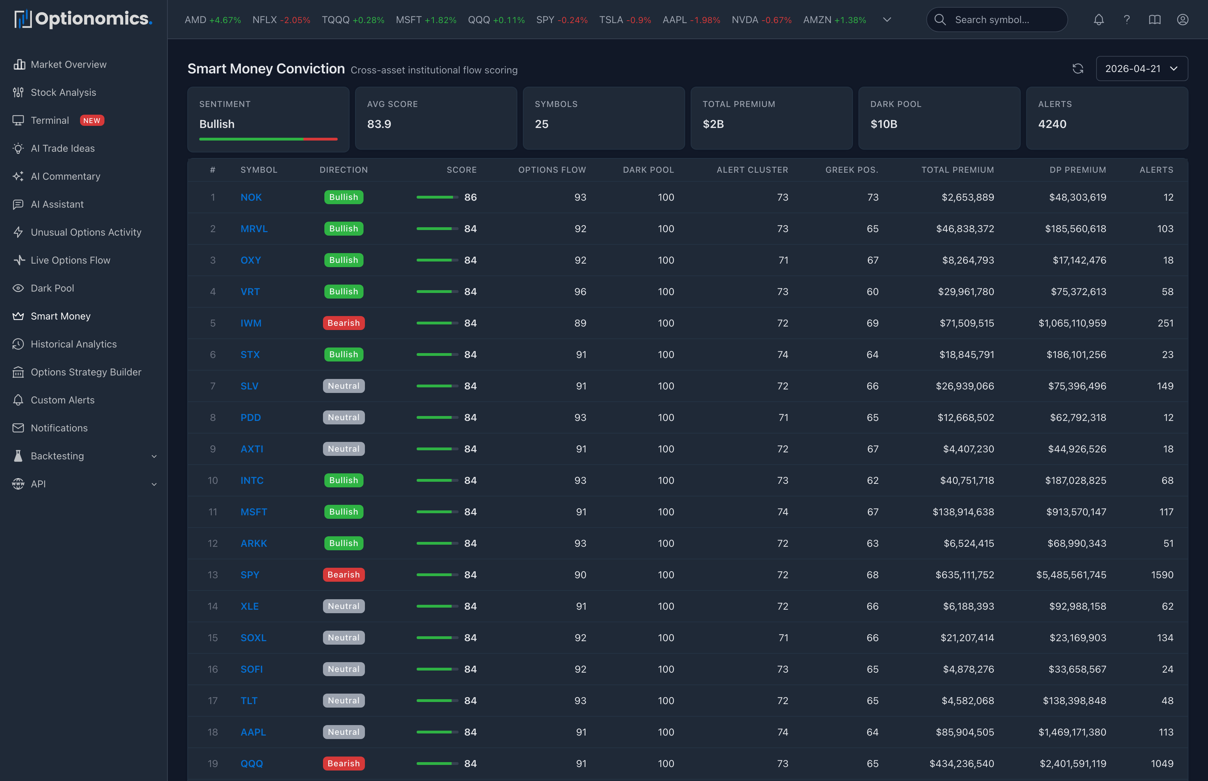Click the AI Commentary sparkle icon
This screenshot has width=1208, height=781.
point(19,176)
